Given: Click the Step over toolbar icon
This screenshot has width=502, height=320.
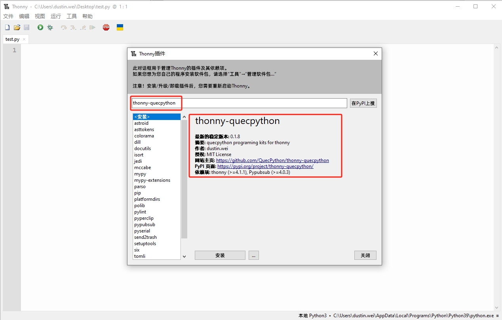Looking at the screenshot, I should click(x=64, y=27).
